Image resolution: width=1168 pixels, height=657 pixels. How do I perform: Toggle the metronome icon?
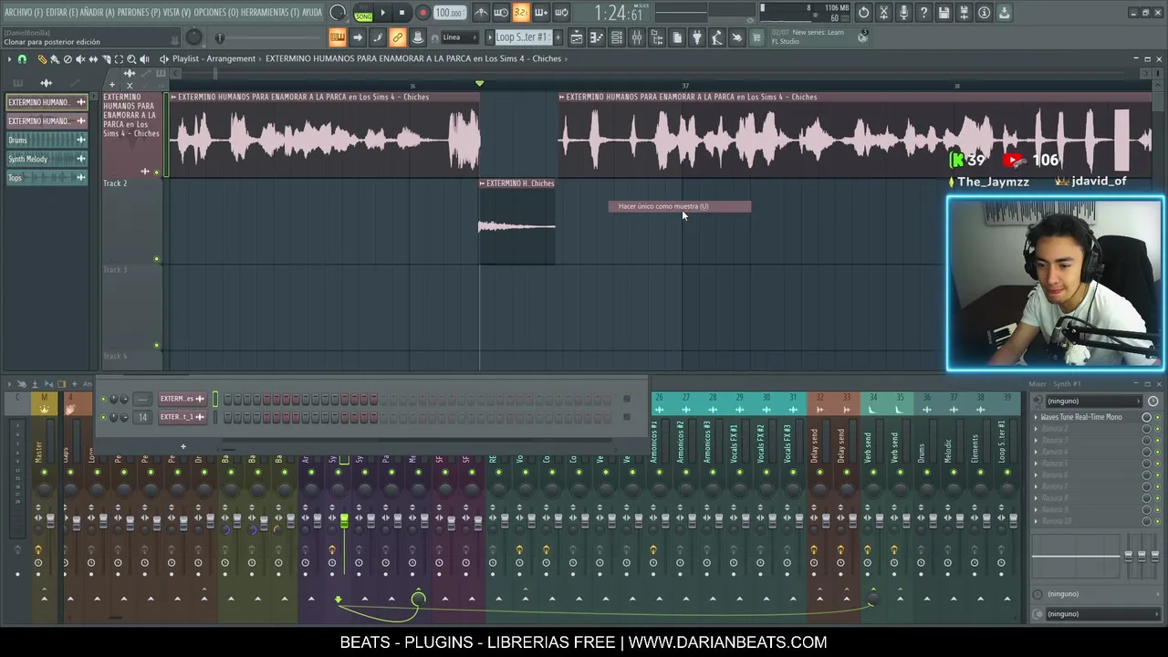(481, 13)
